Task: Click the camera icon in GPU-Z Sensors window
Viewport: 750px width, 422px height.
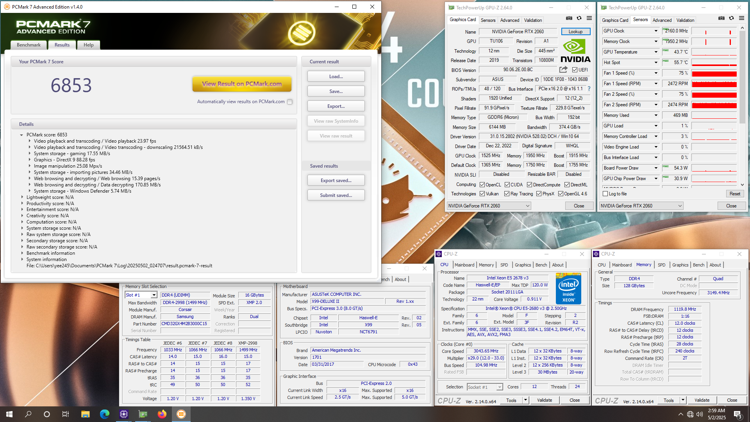Action: 721,18
